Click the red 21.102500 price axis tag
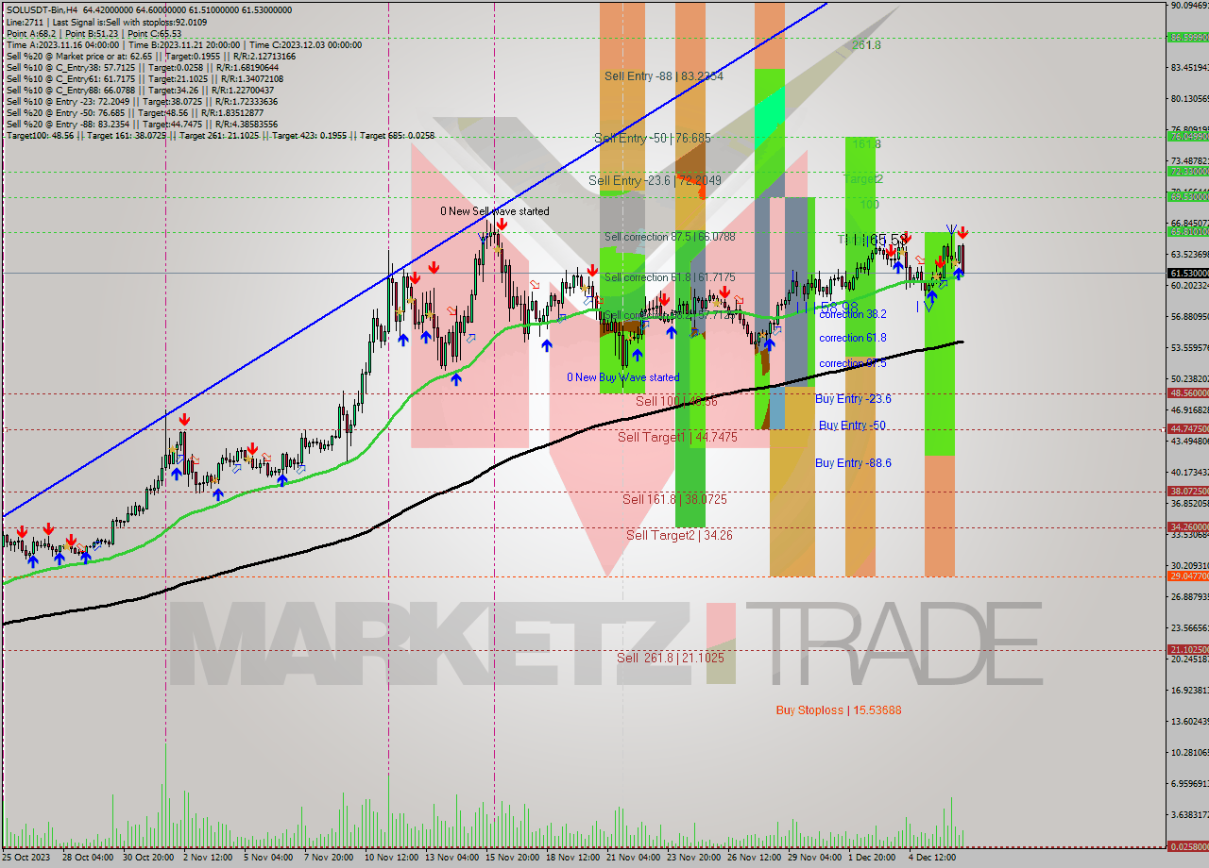This screenshot has width=1209, height=868. pyautogui.click(x=1188, y=649)
